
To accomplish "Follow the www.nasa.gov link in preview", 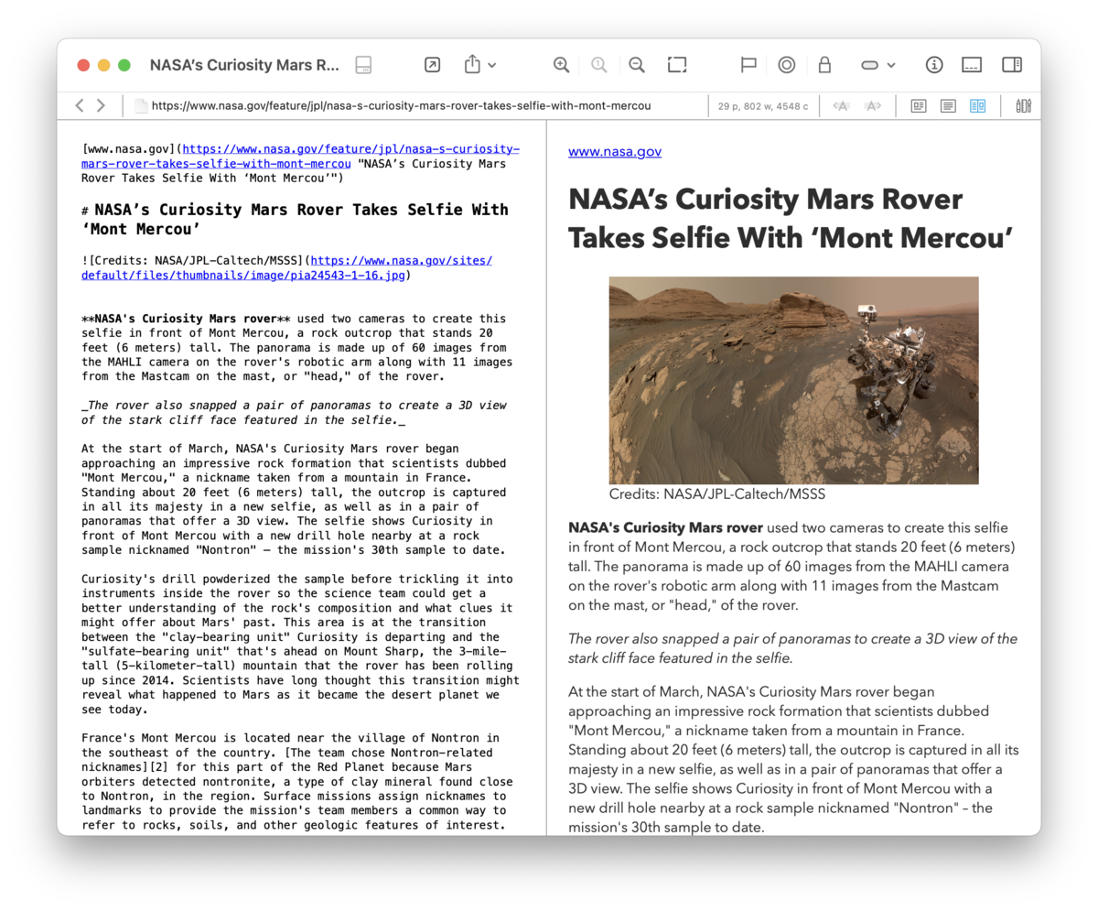I will pyautogui.click(x=615, y=151).
